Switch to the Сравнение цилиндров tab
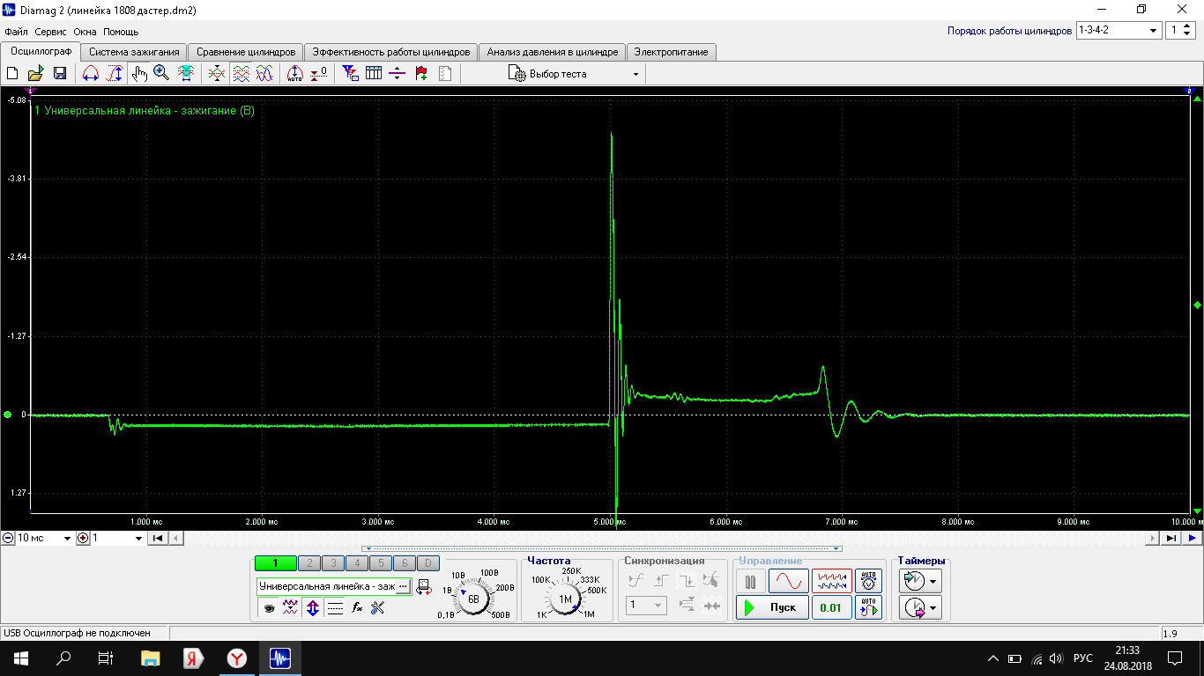Image resolution: width=1204 pixels, height=676 pixels. click(x=246, y=52)
